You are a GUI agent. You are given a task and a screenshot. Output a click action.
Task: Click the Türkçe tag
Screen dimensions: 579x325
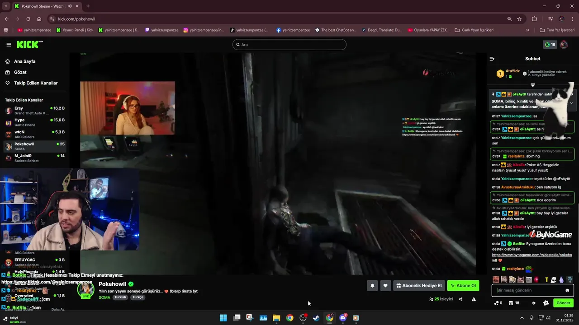138,297
